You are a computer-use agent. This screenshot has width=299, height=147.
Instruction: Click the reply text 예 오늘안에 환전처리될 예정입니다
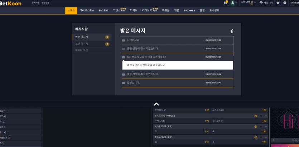146,65
